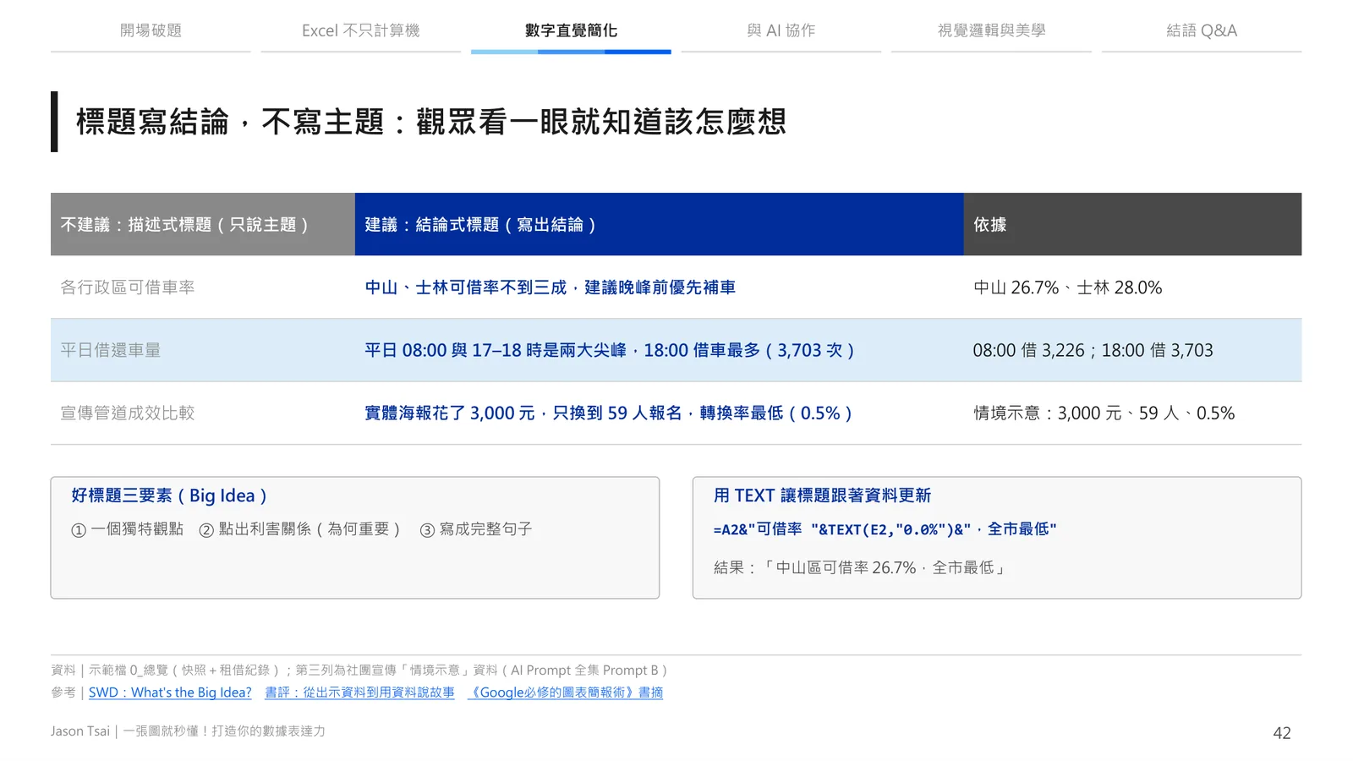Image resolution: width=1353 pixels, height=761 pixels.
Task: Open the SWD: What's the Big Idea? link
Action: 170,693
